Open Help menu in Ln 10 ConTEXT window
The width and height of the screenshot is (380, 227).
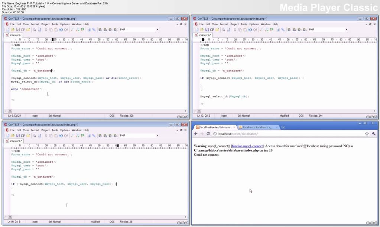pos(86,130)
